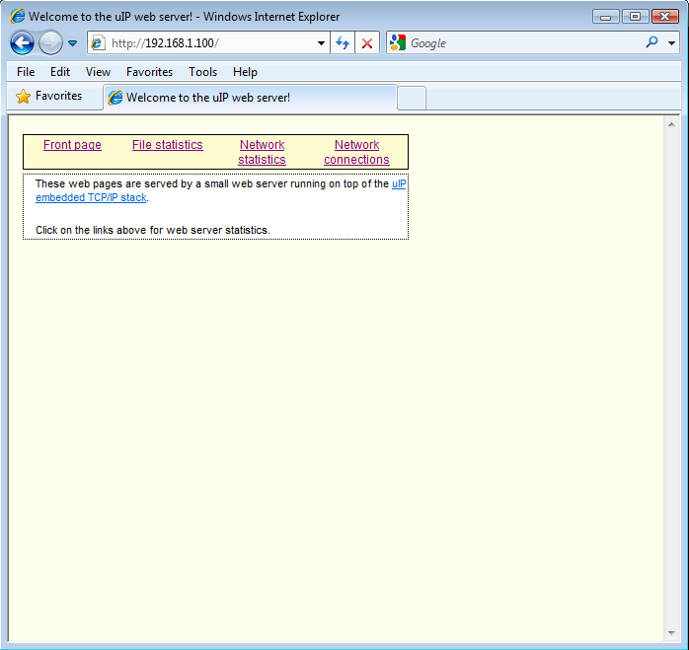Open the Network connections link

point(356,152)
